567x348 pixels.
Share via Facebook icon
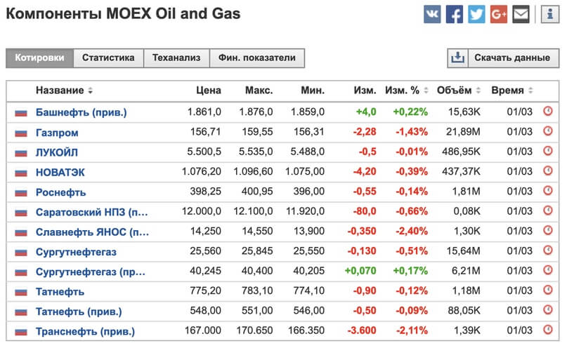pos(455,14)
